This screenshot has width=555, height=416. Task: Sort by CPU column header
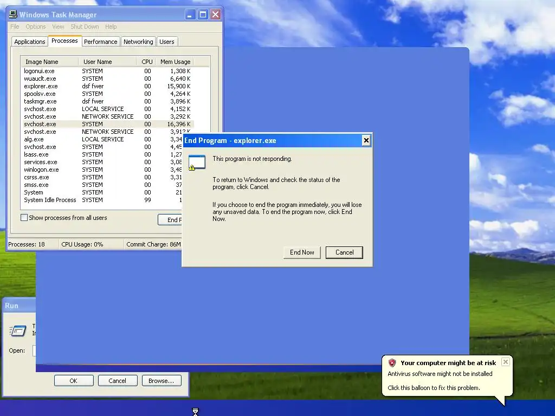tap(146, 62)
